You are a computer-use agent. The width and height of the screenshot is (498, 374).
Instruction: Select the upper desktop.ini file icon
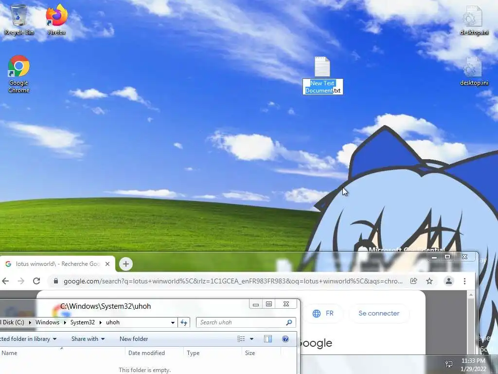tap(474, 20)
